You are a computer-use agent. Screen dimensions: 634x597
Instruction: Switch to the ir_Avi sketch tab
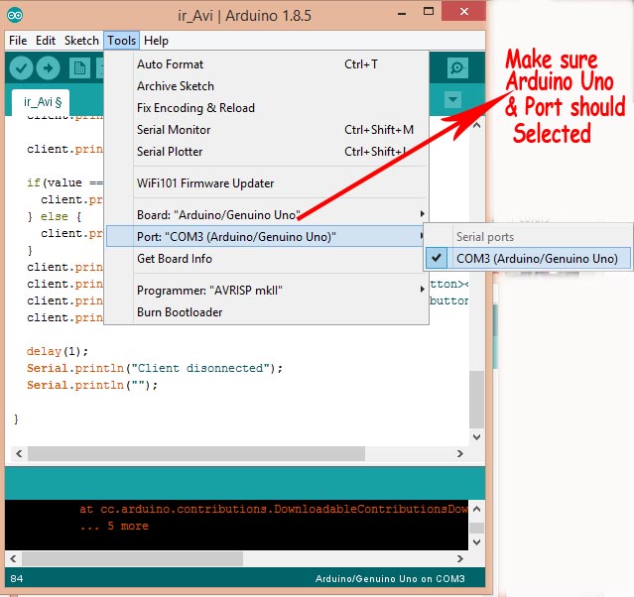click(x=42, y=102)
